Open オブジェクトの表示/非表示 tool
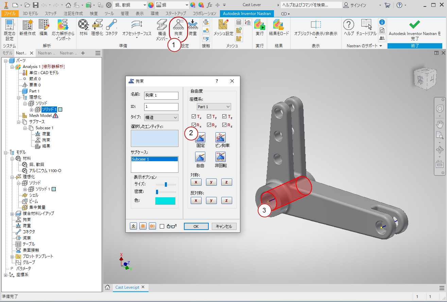This screenshot has width=447, height=302. 316,29
